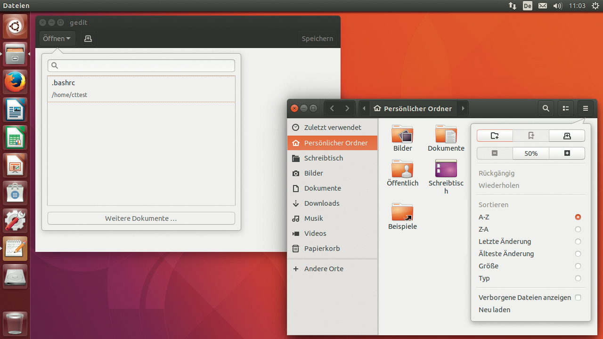The height and width of the screenshot is (339, 603).
Task: Click the network indicator in the top panel
Action: [x=513, y=6]
